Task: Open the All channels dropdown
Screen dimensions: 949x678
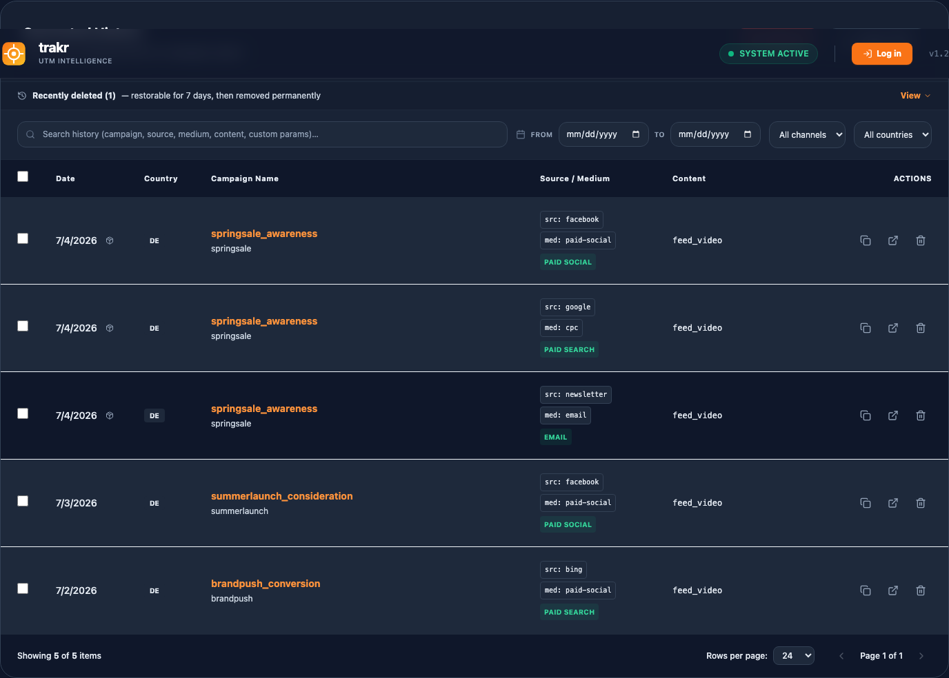Action: click(x=807, y=134)
